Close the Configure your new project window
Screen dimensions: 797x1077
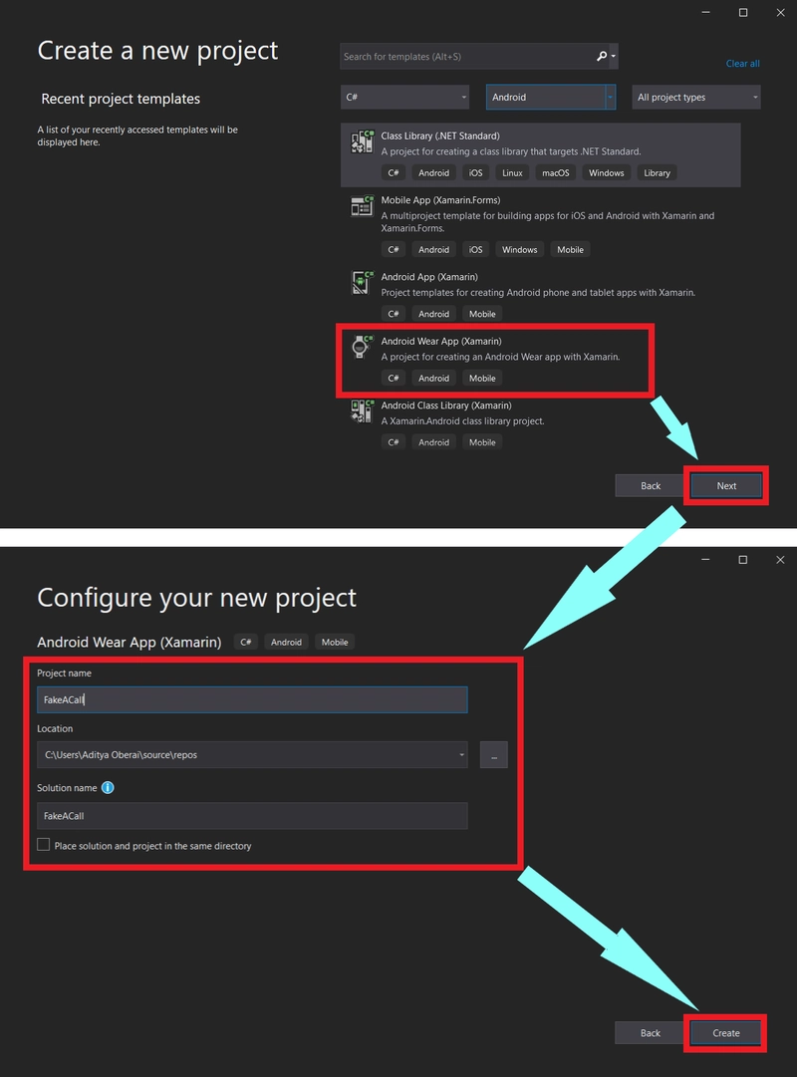[780, 560]
